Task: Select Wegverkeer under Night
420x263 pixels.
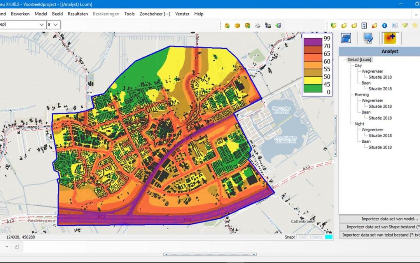Action: click(372, 130)
